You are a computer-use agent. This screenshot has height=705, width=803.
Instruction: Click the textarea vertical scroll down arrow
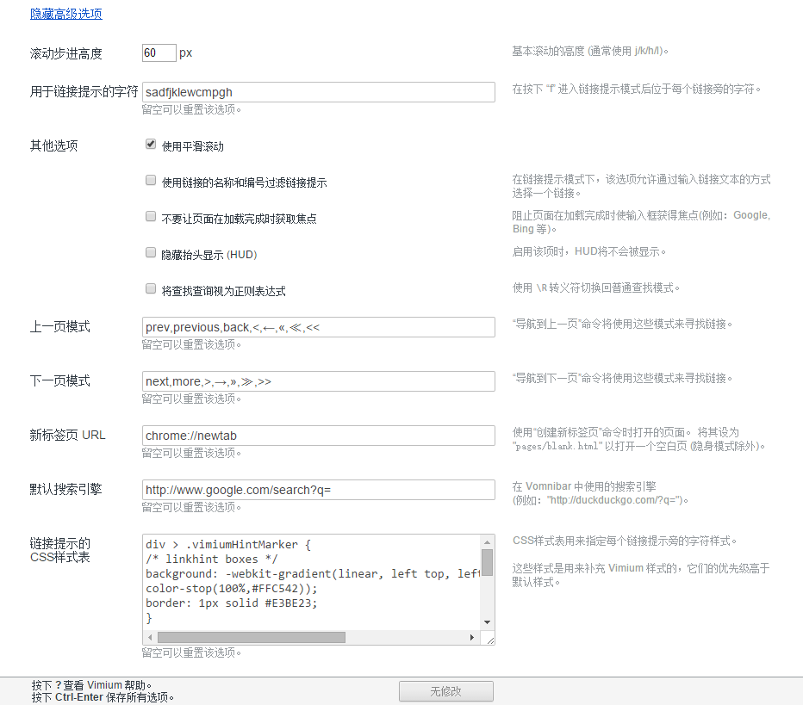point(488,622)
